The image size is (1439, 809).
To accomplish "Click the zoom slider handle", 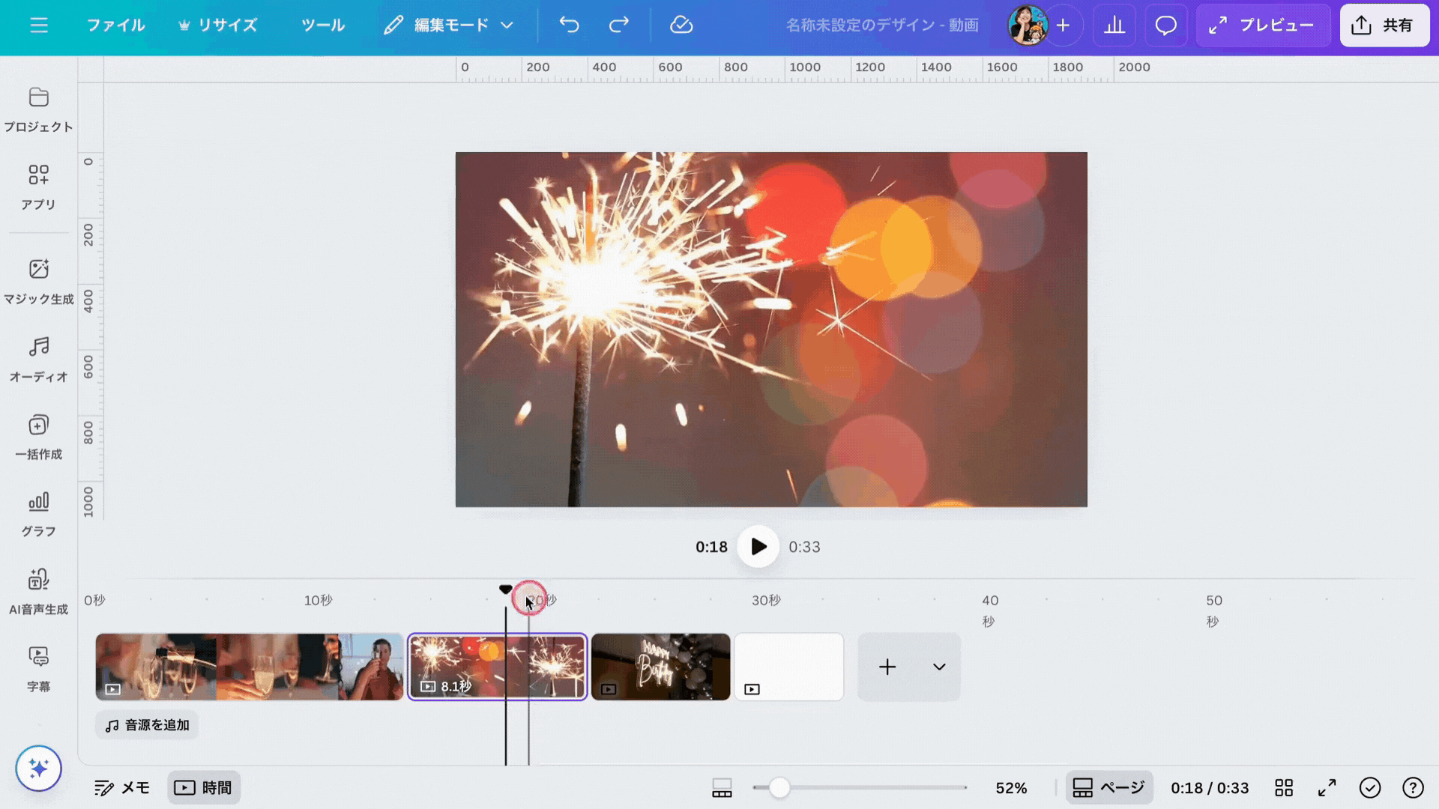I will coord(779,788).
